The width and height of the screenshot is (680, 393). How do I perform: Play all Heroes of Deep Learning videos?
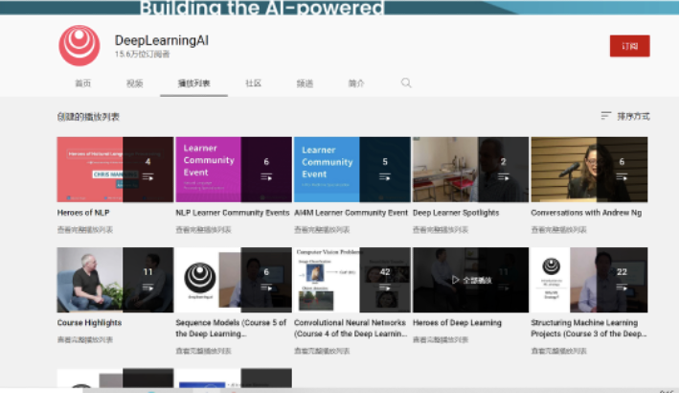[x=471, y=280]
